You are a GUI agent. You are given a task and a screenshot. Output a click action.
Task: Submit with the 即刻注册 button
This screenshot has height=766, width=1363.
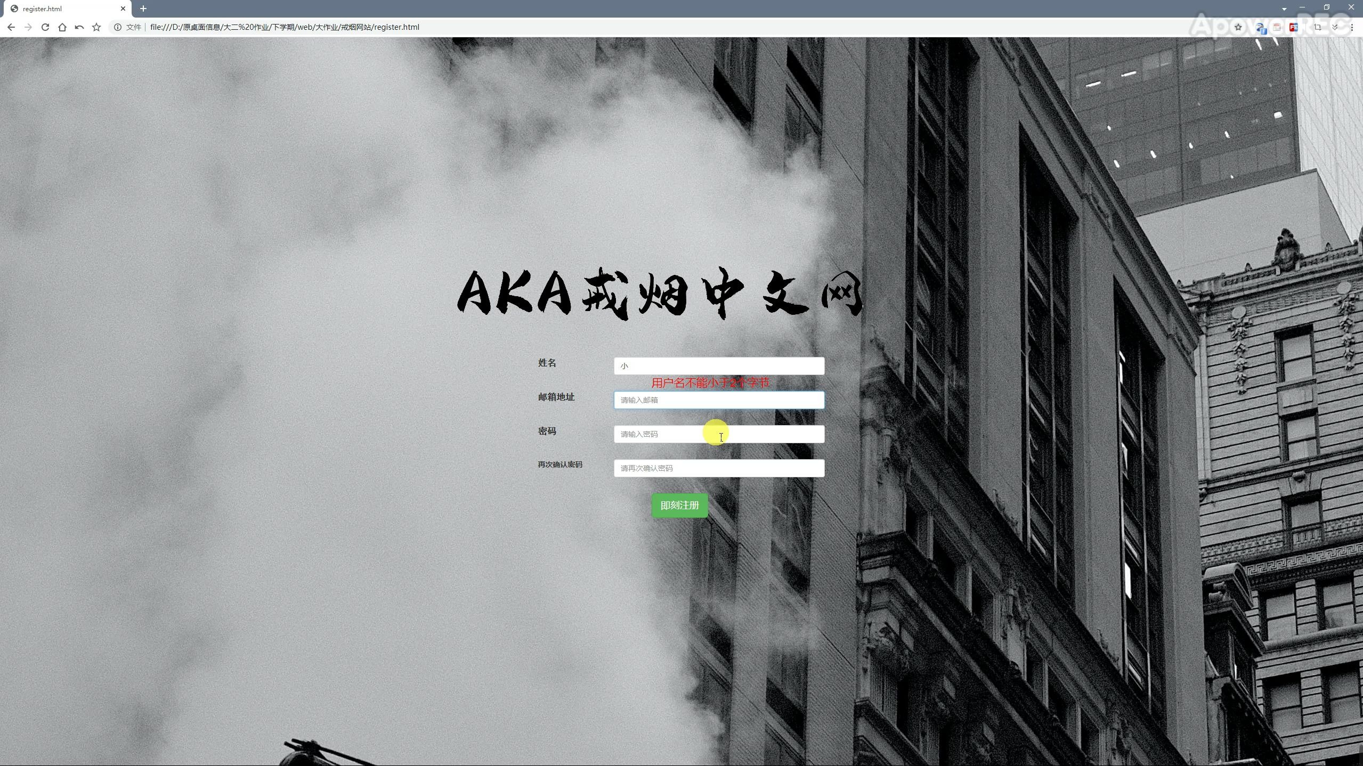(x=679, y=505)
